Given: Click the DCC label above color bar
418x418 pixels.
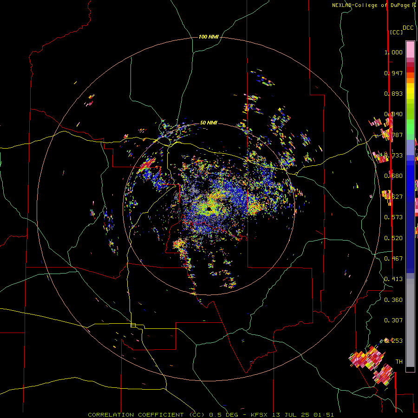Looking at the screenshot, I should pos(408,28).
